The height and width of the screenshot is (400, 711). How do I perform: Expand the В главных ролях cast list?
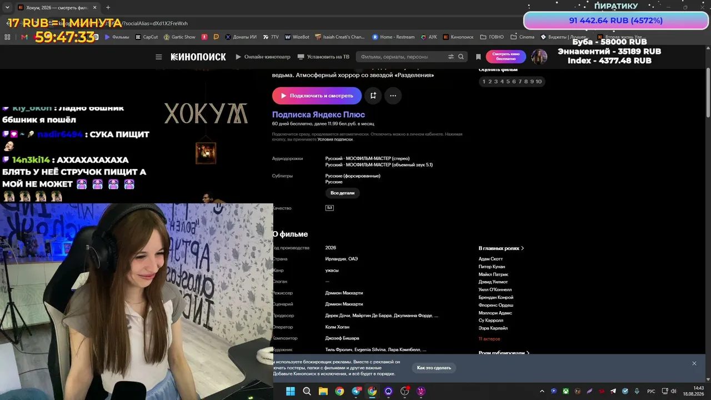click(501, 248)
